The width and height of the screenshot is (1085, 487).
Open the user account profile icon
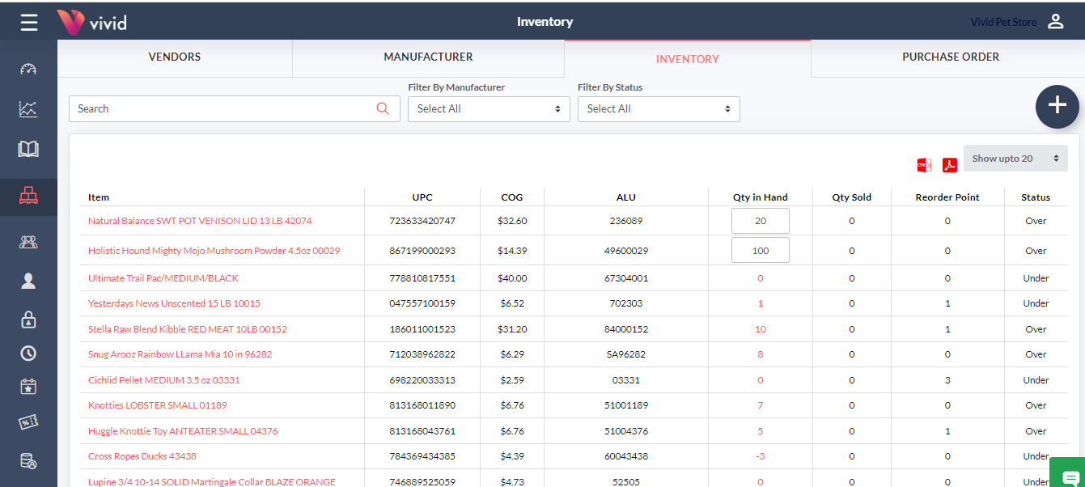(1055, 22)
